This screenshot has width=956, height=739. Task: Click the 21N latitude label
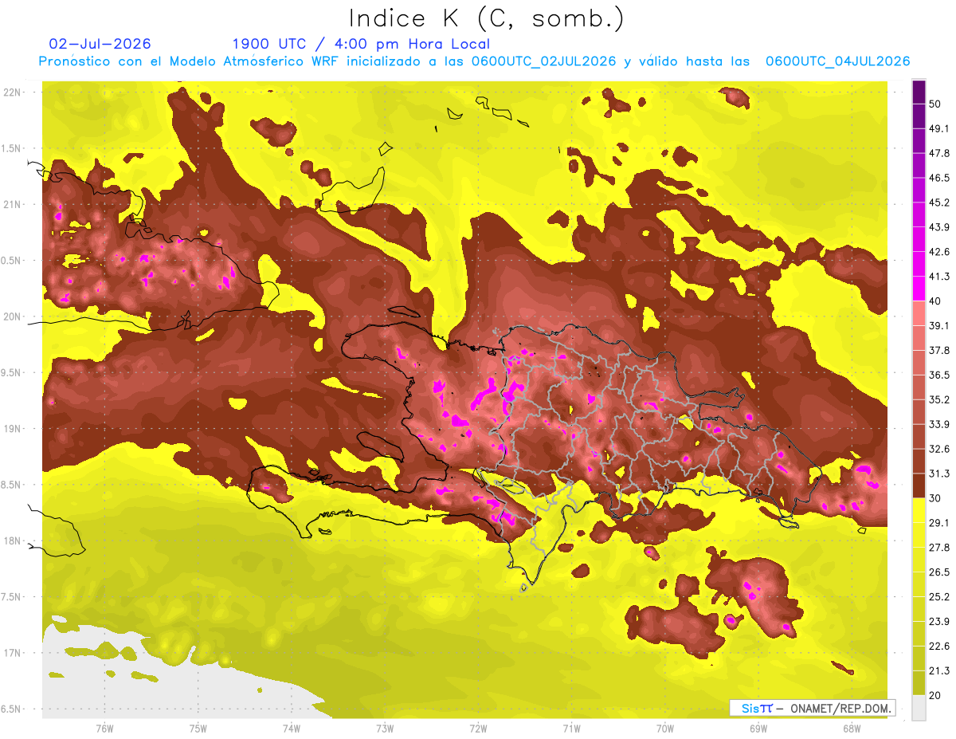point(13,204)
